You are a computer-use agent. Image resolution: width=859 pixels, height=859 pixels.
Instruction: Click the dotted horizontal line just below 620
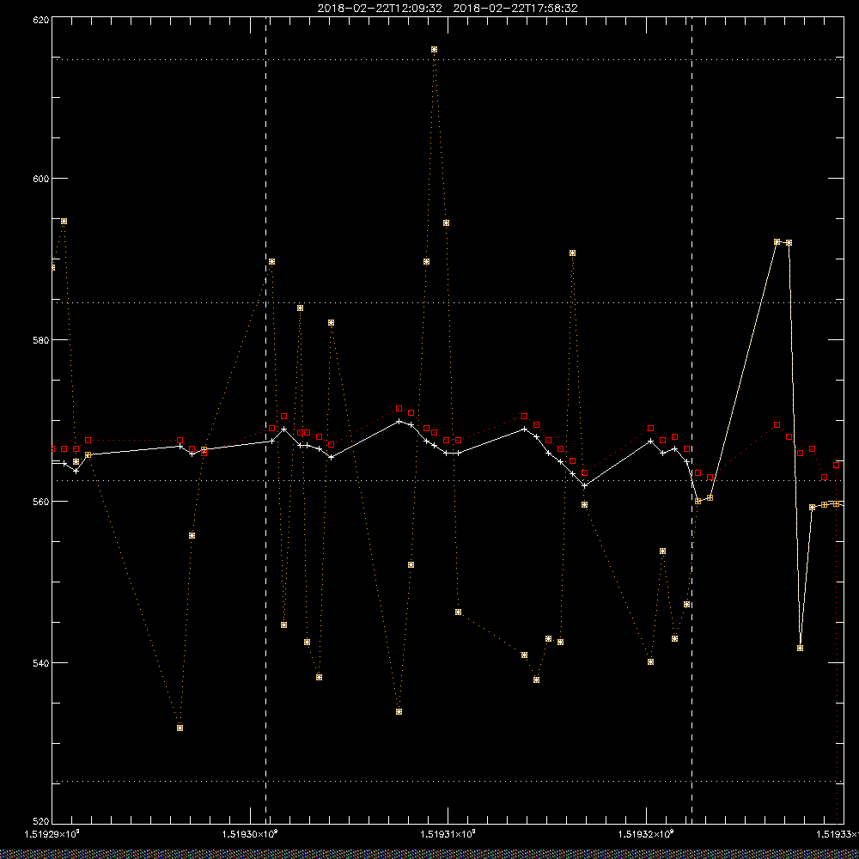point(448,59)
